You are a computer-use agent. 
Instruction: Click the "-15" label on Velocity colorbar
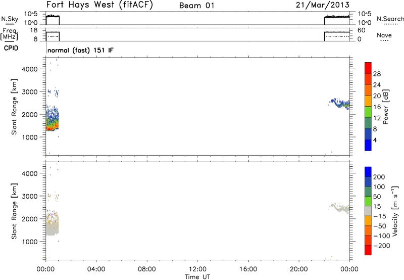point(379,216)
